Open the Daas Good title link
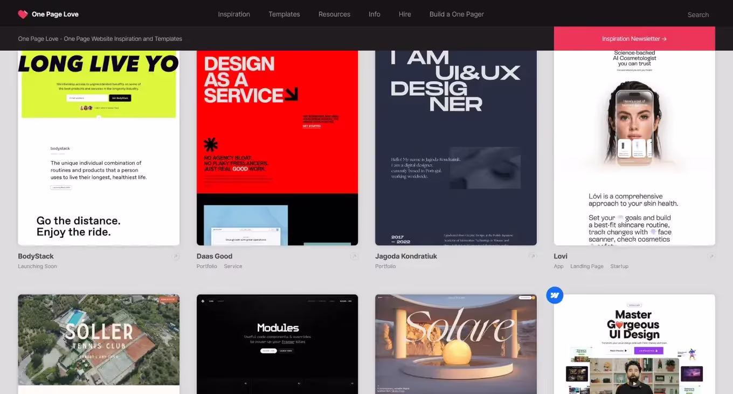 [215, 256]
